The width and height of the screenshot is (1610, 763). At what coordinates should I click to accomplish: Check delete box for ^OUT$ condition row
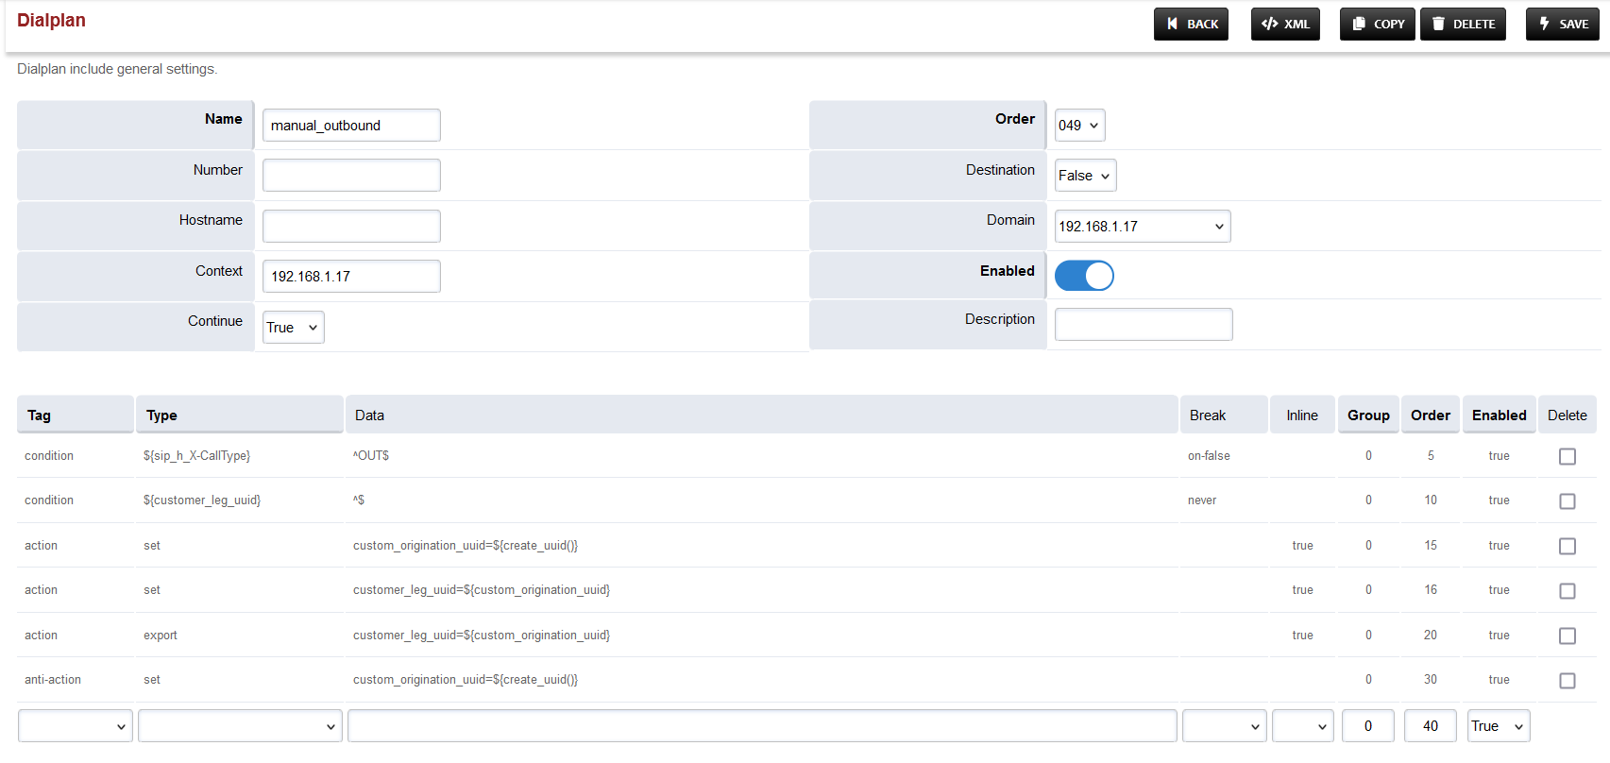coord(1567,456)
